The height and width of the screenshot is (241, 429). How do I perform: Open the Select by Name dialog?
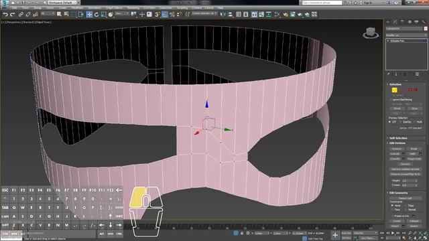tap(66, 14)
